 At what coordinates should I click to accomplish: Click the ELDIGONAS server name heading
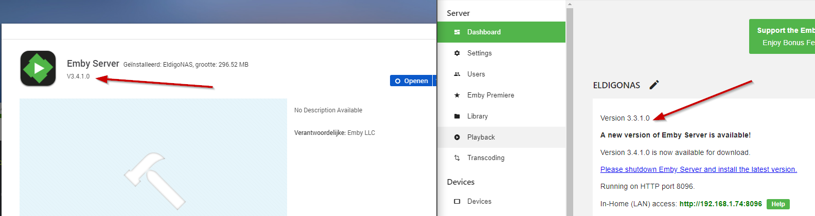click(616, 85)
